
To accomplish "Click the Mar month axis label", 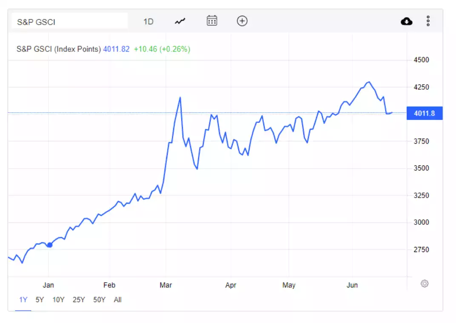I will click(x=166, y=285).
